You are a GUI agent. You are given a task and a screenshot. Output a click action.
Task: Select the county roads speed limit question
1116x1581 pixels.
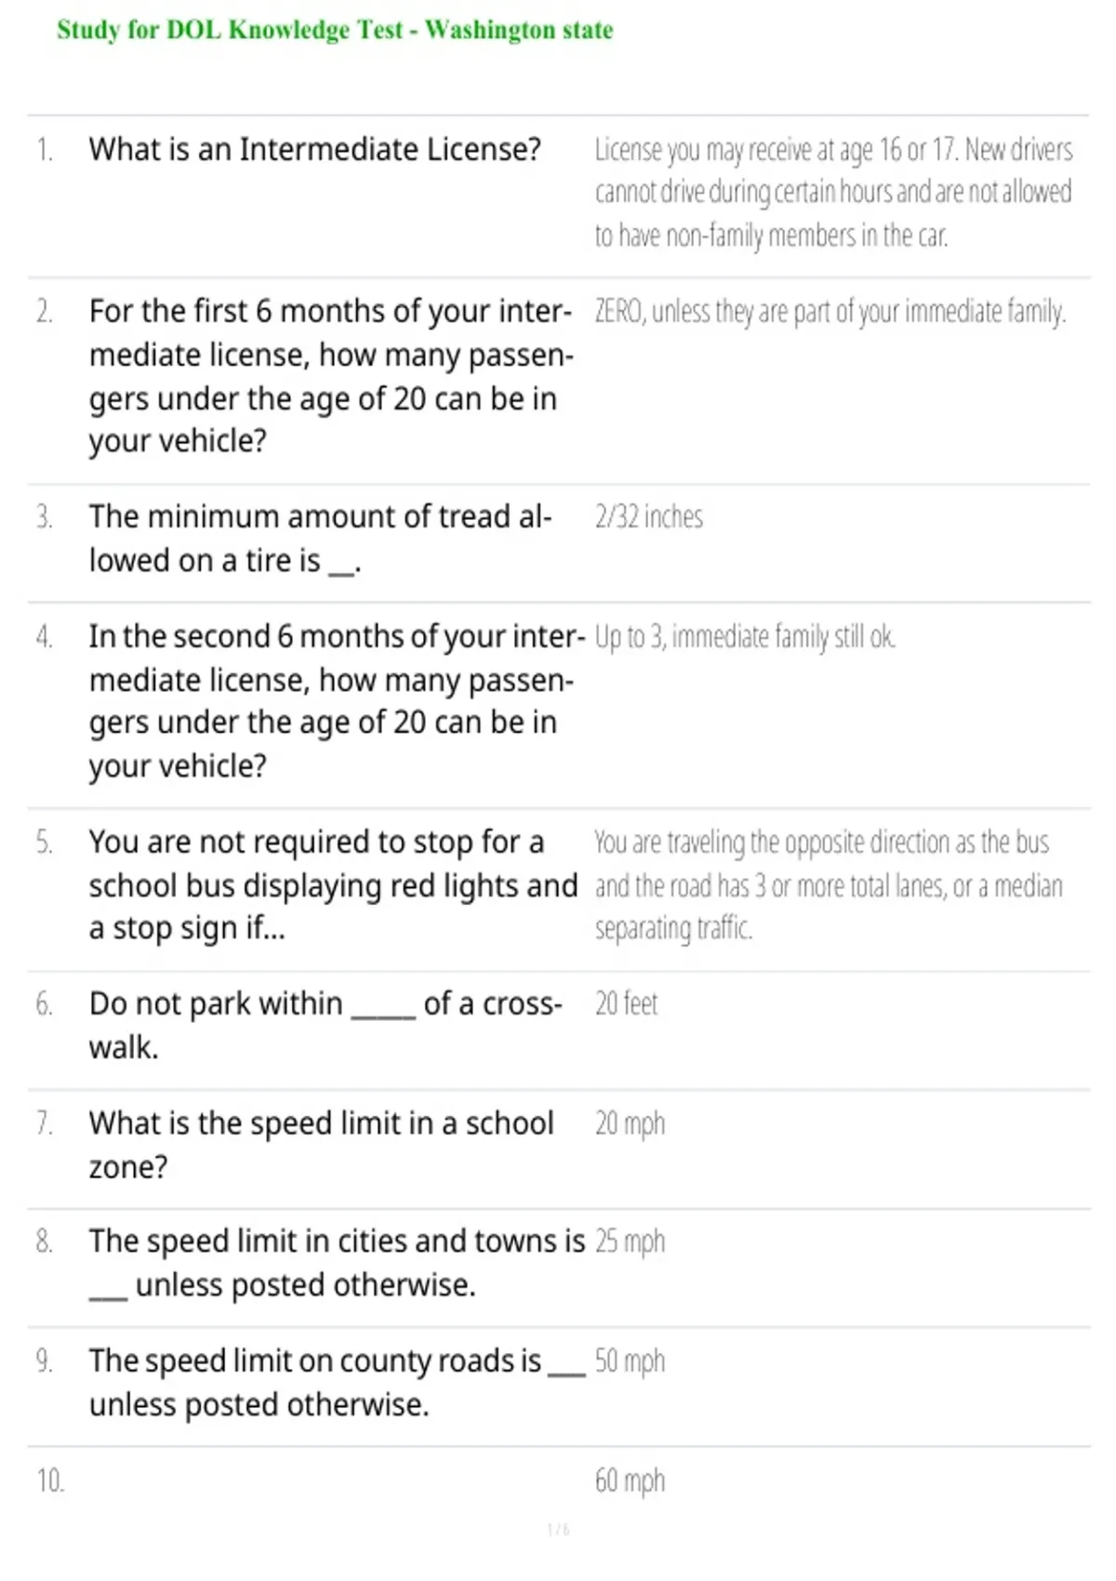coord(337,1383)
